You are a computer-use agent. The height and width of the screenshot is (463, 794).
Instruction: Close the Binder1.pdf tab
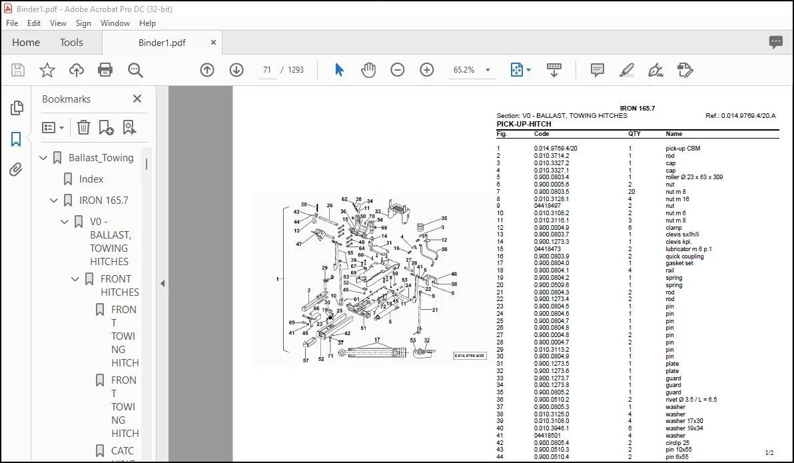pos(213,43)
